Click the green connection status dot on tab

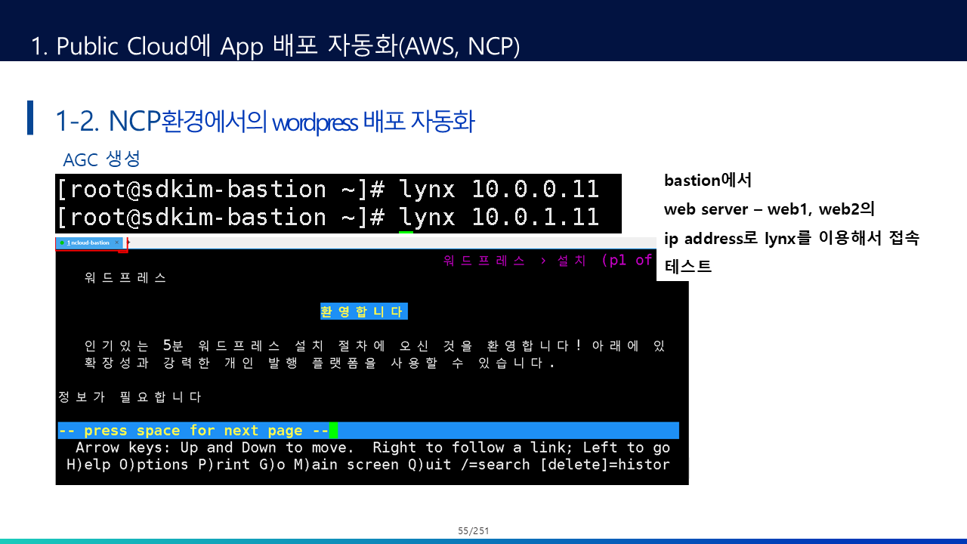click(x=62, y=243)
